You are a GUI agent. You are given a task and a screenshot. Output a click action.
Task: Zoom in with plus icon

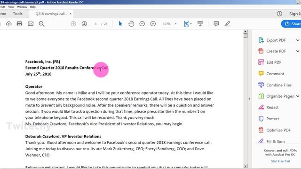point(153,24)
